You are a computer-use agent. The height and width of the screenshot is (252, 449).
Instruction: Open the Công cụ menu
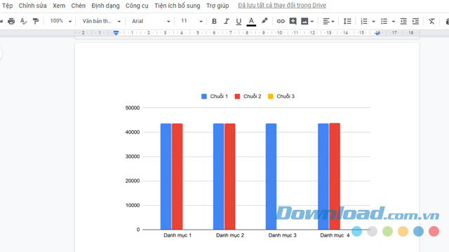pyautogui.click(x=137, y=6)
